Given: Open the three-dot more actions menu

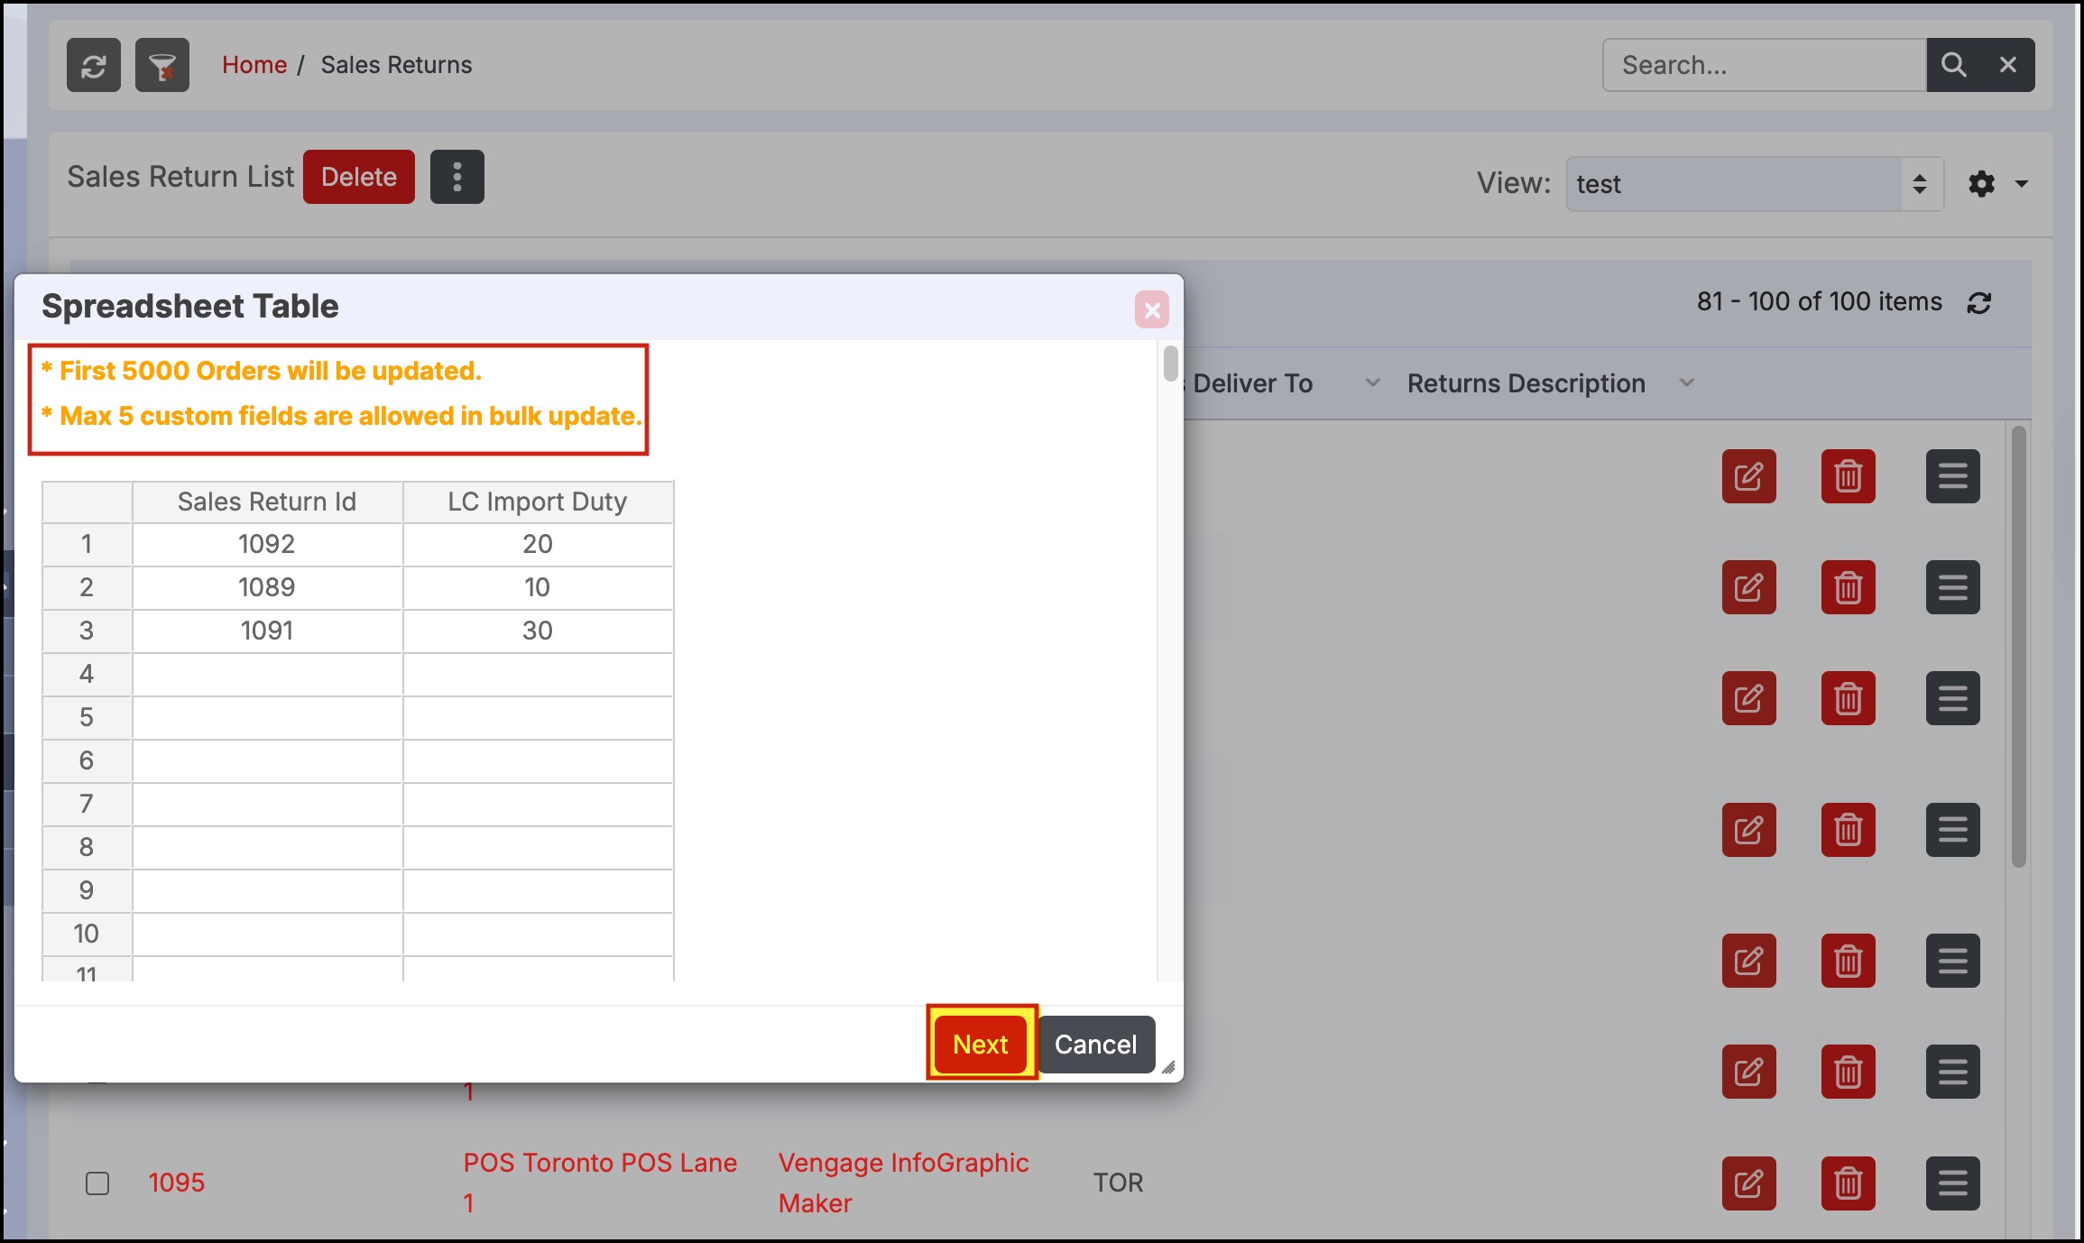Looking at the screenshot, I should tap(457, 177).
